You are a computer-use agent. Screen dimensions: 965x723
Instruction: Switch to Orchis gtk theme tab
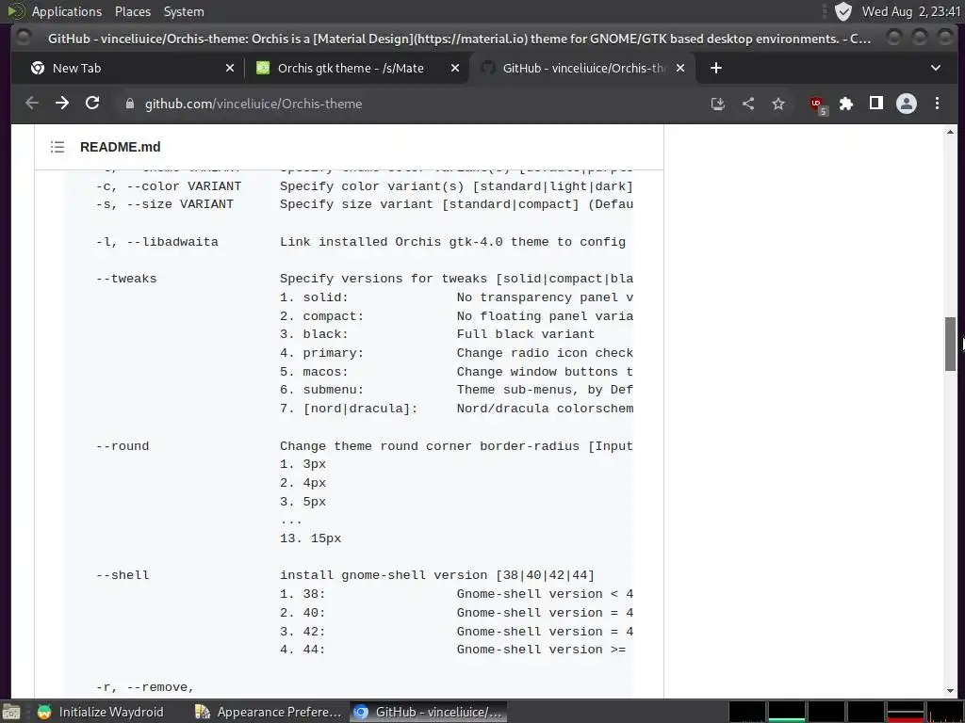point(357,68)
